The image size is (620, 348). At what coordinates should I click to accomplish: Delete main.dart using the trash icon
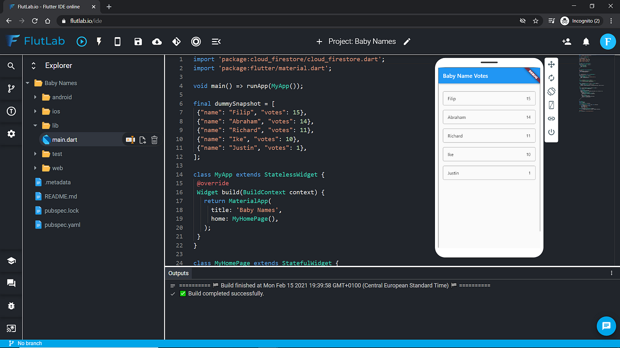click(154, 140)
